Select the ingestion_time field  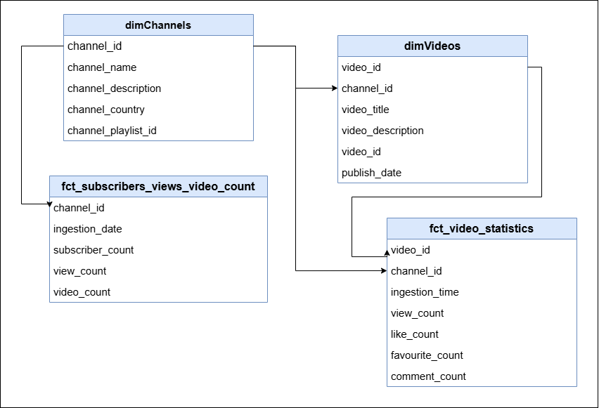point(482,291)
